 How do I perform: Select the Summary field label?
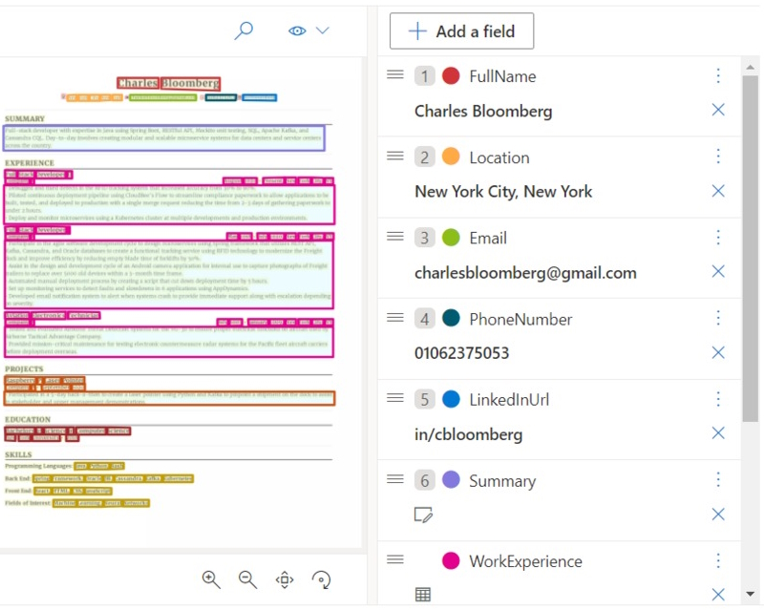501,480
